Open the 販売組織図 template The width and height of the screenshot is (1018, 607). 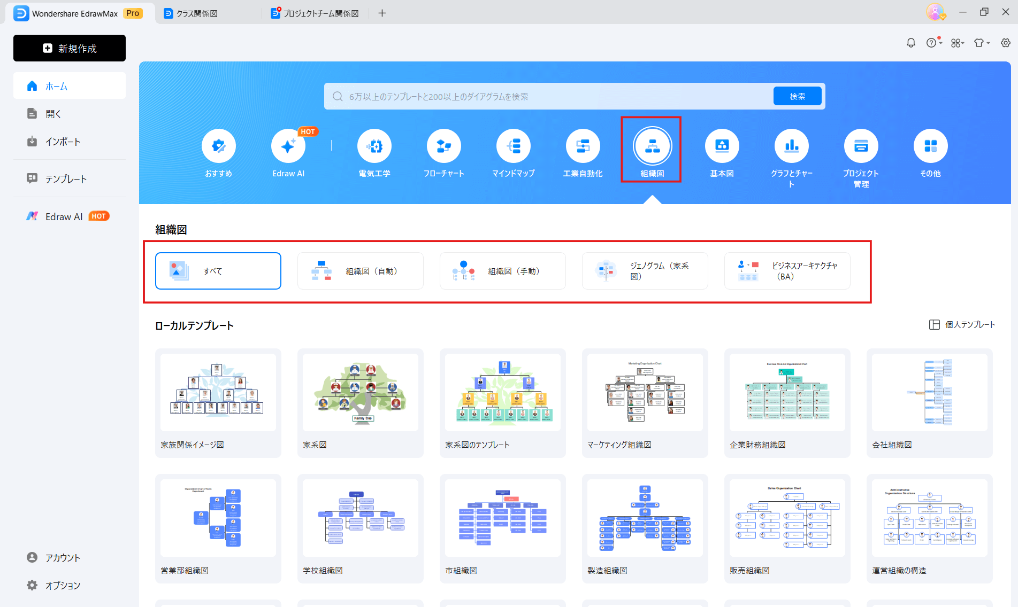(x=787, y=528)
